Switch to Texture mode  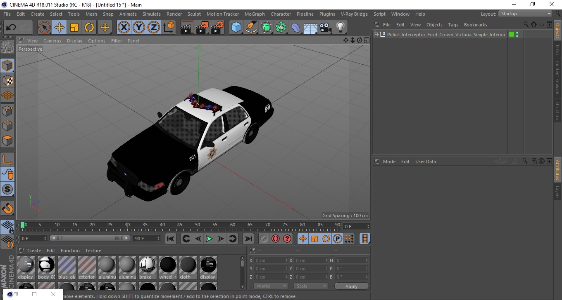point(7,80)
